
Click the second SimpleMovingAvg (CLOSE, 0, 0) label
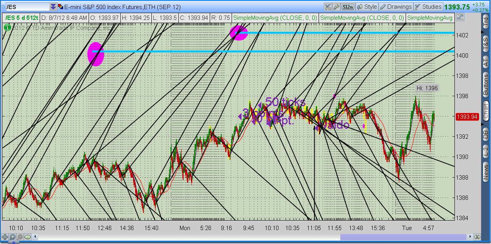point(362,17)
